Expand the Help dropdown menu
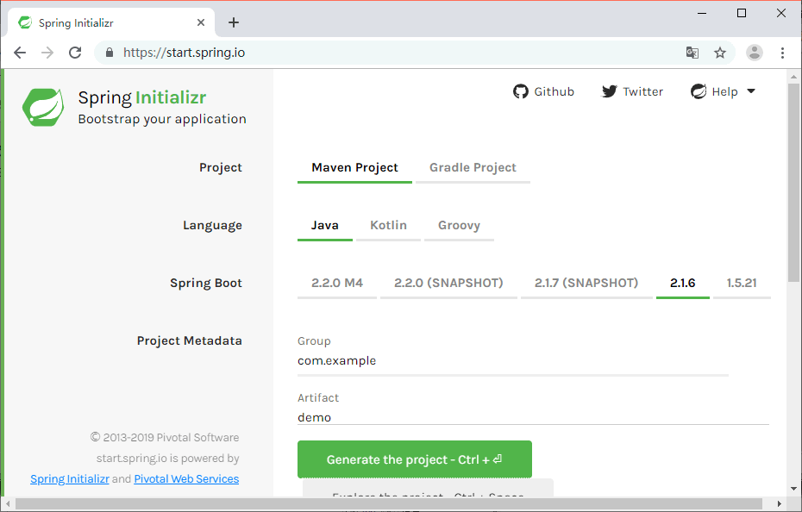The width and height of the screenshot is (802, 512). pos(724,92)
